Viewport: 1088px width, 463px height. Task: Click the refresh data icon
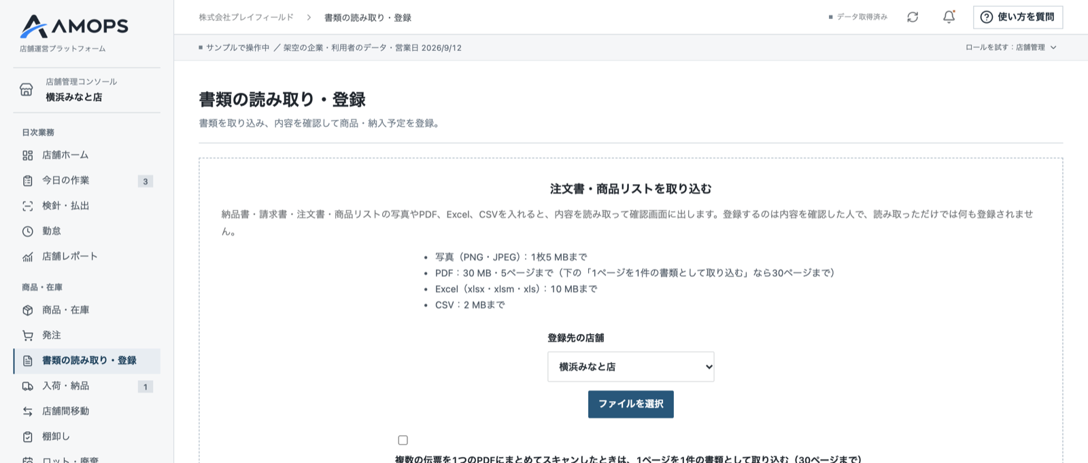click(913, 17)
